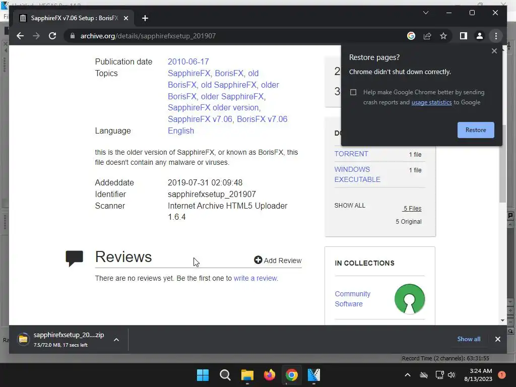The width and height of the screenshot is (516, 387).
Task: Open the Chrome profile icon
Action: pos(480,36)
